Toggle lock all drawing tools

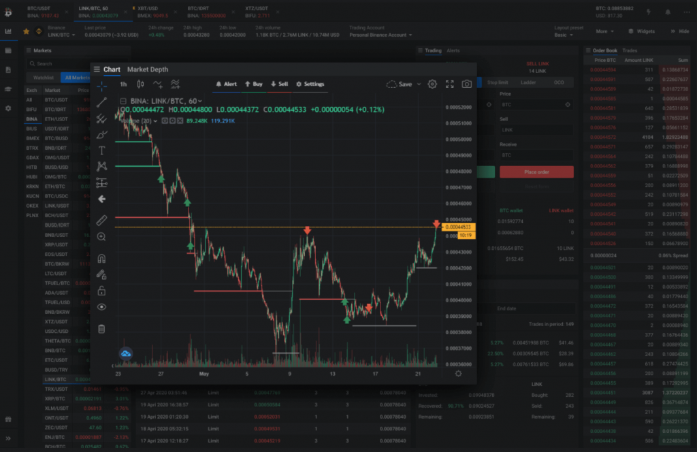102,291
